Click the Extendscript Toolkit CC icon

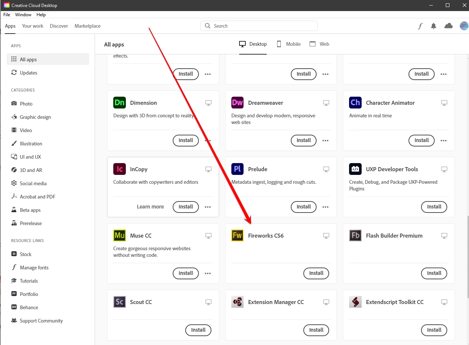[355, 302]
